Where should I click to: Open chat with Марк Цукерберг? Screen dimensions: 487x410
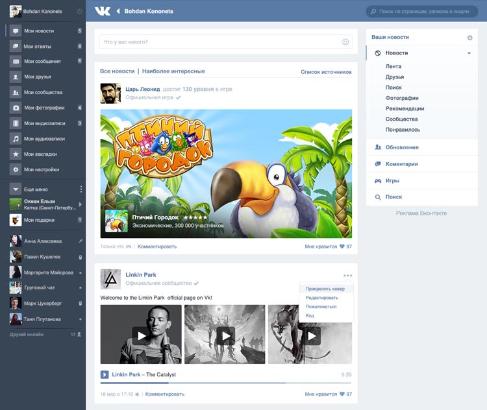coord(43,303)
